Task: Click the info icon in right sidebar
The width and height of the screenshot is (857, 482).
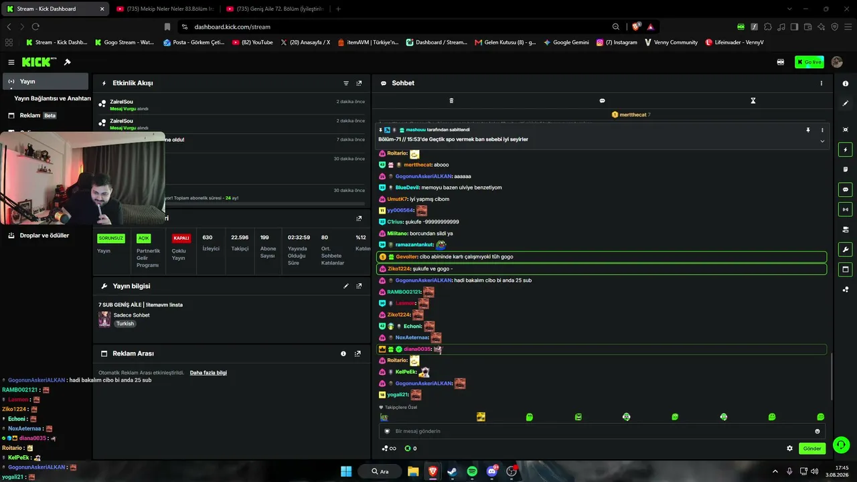Action: [846, 83]
